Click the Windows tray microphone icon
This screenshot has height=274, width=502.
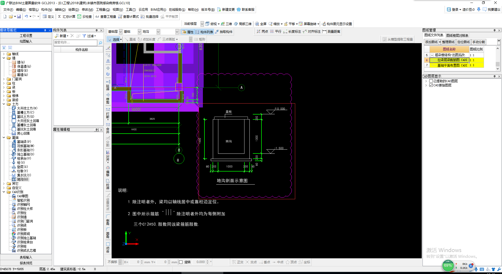click(x=476, y=269)
